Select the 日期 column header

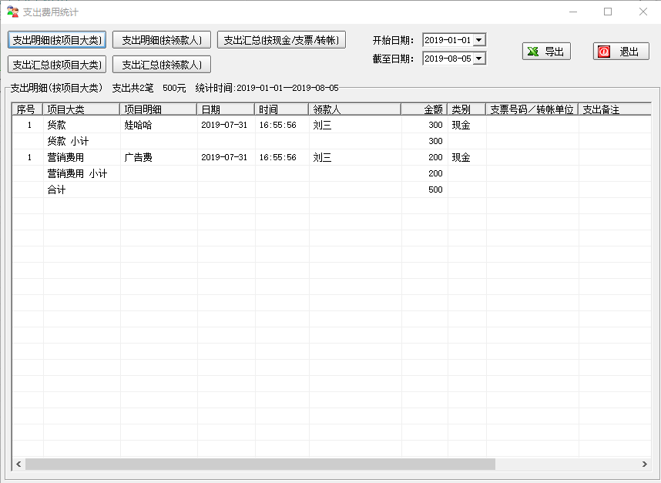pos(226,109)
